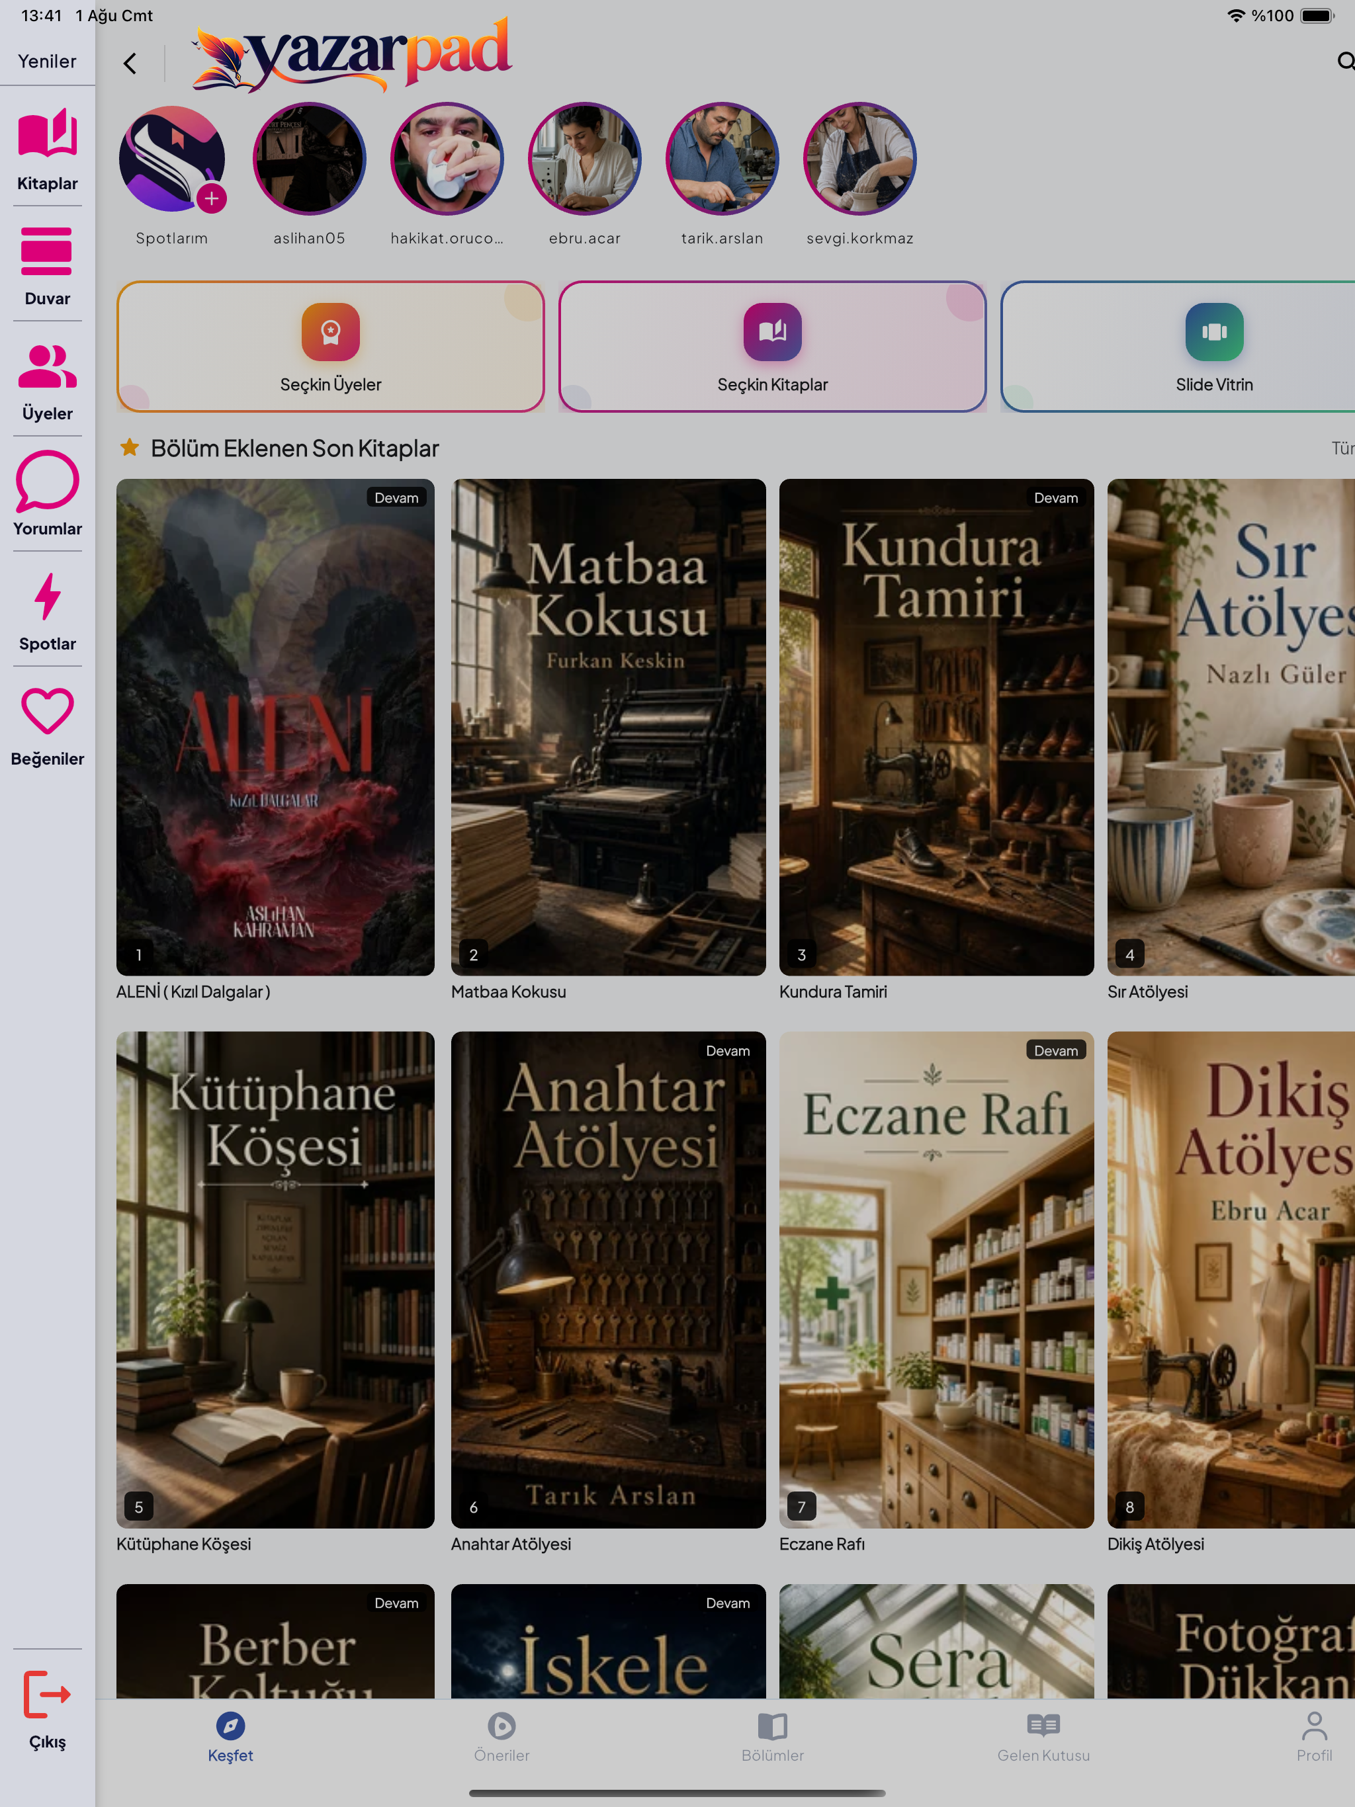View tarik.arslan's spot story
This screenshot has width=1355, height=1807.
[722, 159]
